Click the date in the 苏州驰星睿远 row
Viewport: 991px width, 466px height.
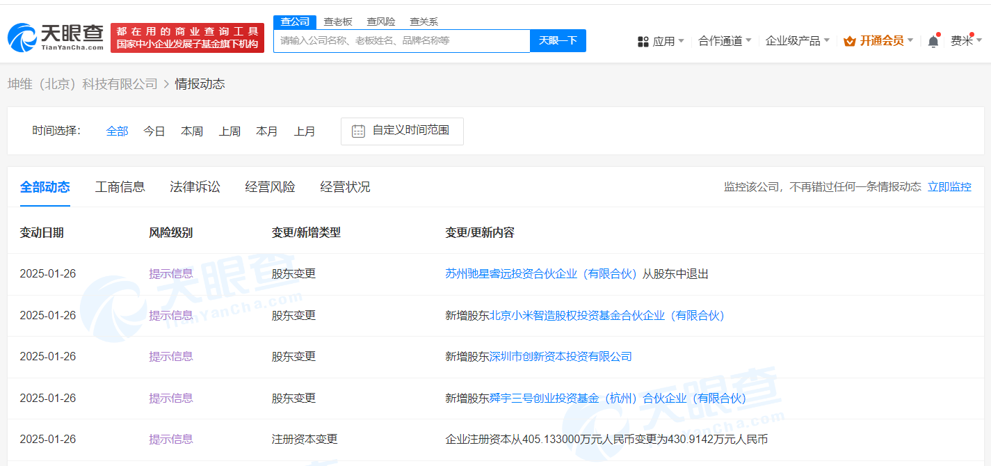click(48, 274)
